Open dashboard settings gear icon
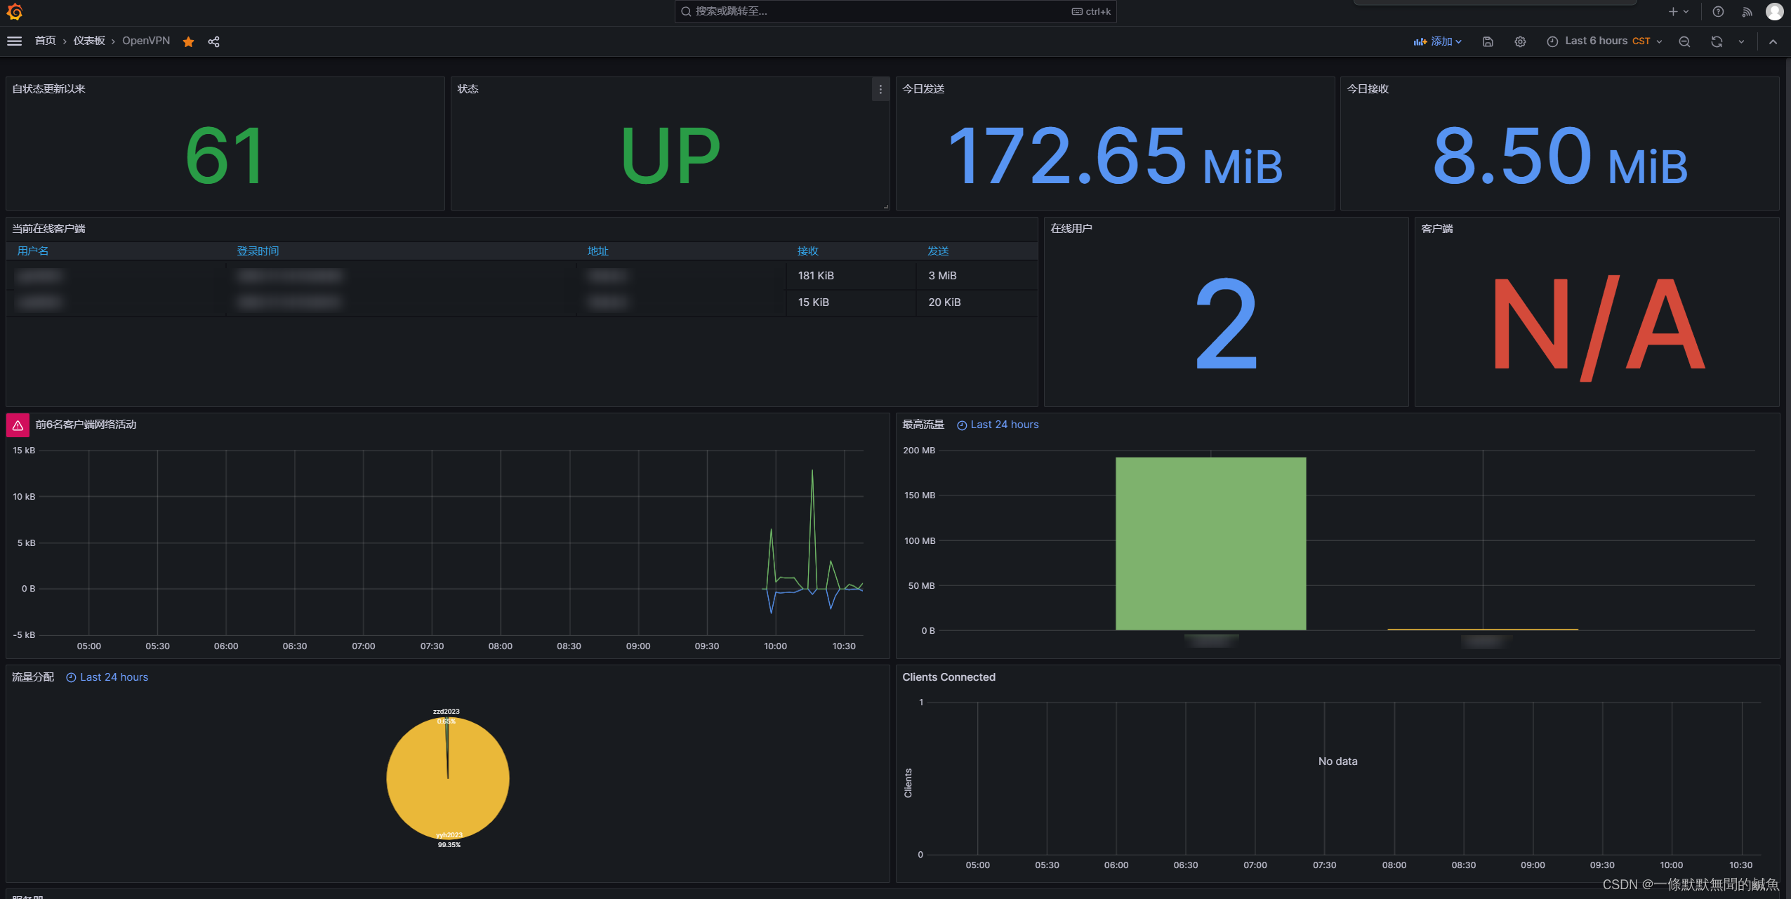 (x=1520, y=41)
